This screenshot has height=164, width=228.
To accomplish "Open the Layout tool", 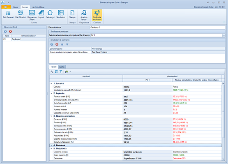I will [41, 14].
